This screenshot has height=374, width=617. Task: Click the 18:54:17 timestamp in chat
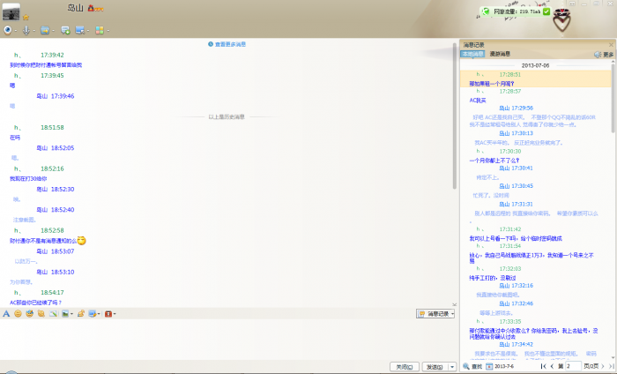pyautogui.click(x=52, y=293)
